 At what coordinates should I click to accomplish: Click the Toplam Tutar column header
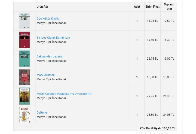point(169,7)
